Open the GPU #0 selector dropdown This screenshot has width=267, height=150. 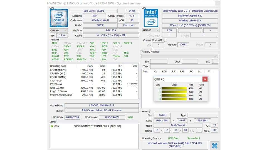tap(151, 30)
